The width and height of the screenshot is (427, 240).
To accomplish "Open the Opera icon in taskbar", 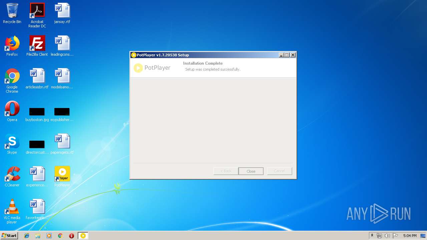I will pyautogui.click(x=71, y=236).
